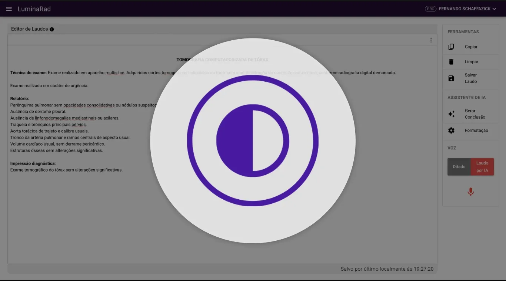This screenshot has height=281, width=506.
Task: Click the half-filled circle contrast icon
Action: click(x=253, y=140)
